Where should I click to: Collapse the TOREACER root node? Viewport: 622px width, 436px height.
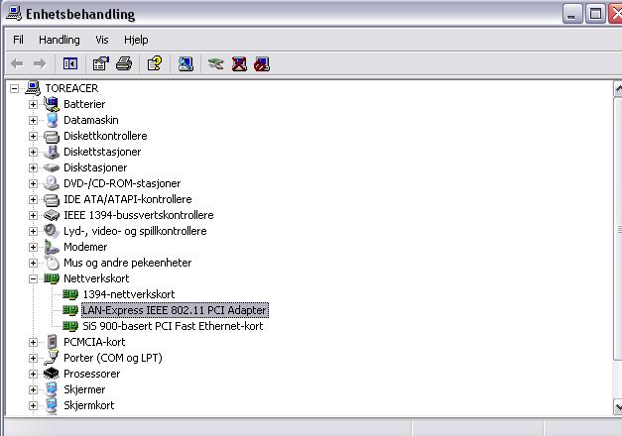(x=14, y=88)
